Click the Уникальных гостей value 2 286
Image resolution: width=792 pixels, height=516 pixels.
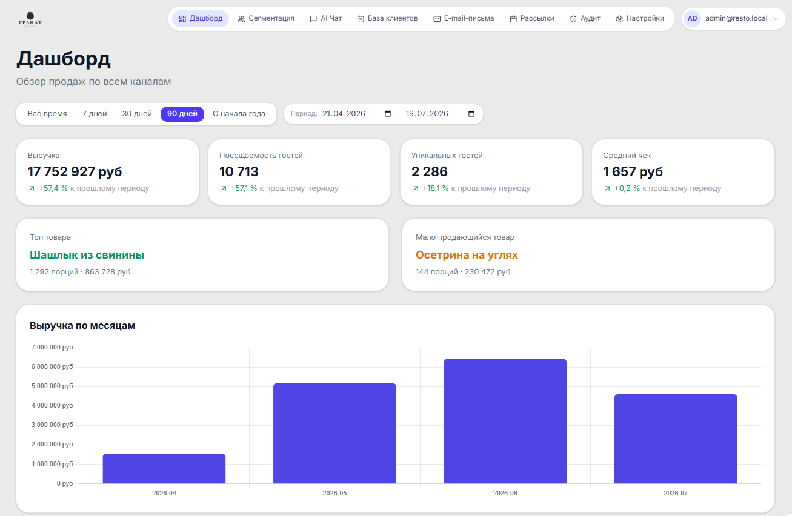[x=430, y=172]
